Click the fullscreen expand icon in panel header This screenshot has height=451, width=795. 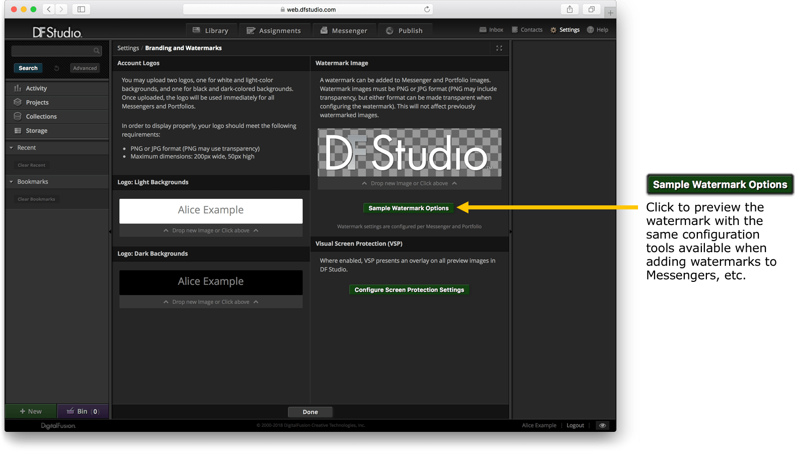[x=499, y=48]
